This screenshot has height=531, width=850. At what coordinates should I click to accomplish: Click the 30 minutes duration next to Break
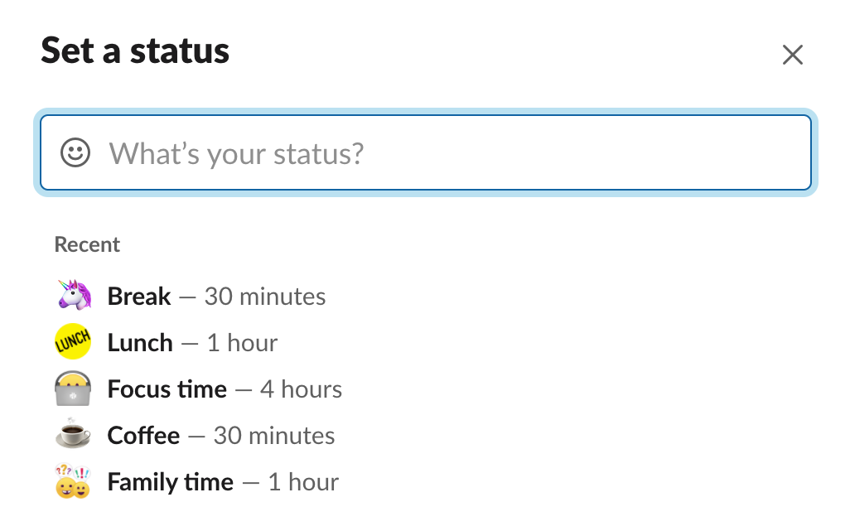265,296
